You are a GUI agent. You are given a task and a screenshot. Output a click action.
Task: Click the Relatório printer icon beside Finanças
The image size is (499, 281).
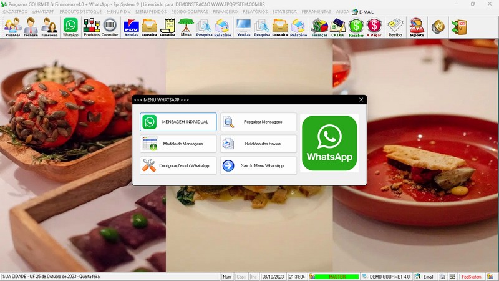click(x=298, y=27)
